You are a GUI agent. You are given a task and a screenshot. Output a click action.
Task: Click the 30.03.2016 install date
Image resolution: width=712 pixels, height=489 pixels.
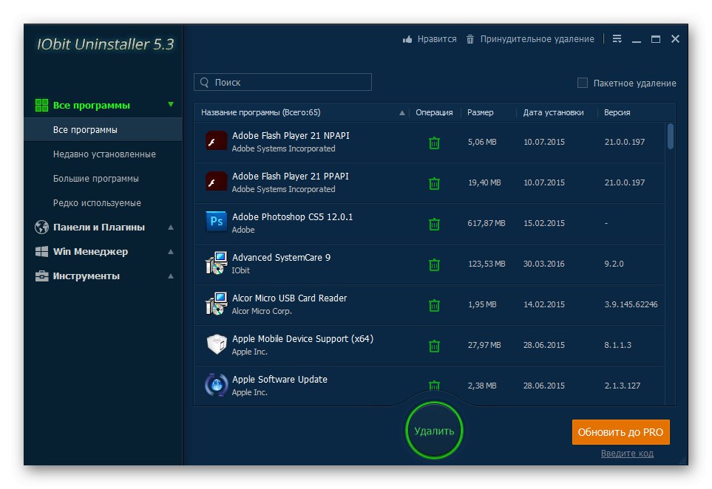pos(543,264)
